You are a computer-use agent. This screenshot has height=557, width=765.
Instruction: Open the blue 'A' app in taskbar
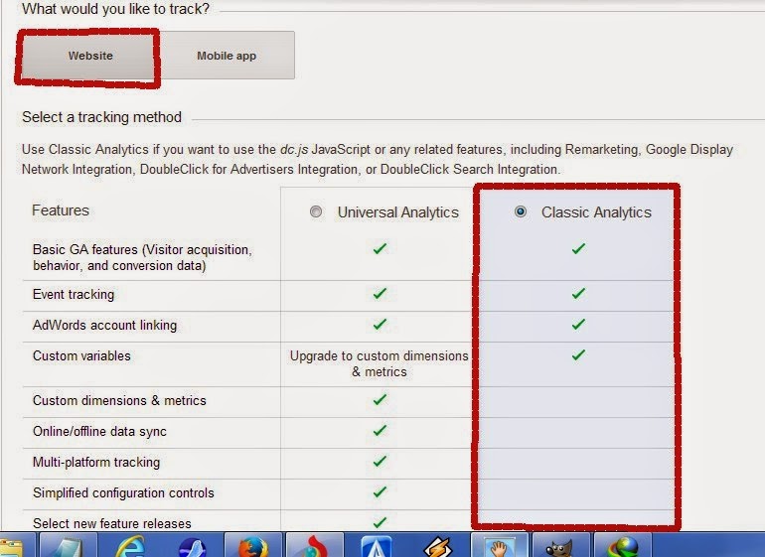(376, 546)
